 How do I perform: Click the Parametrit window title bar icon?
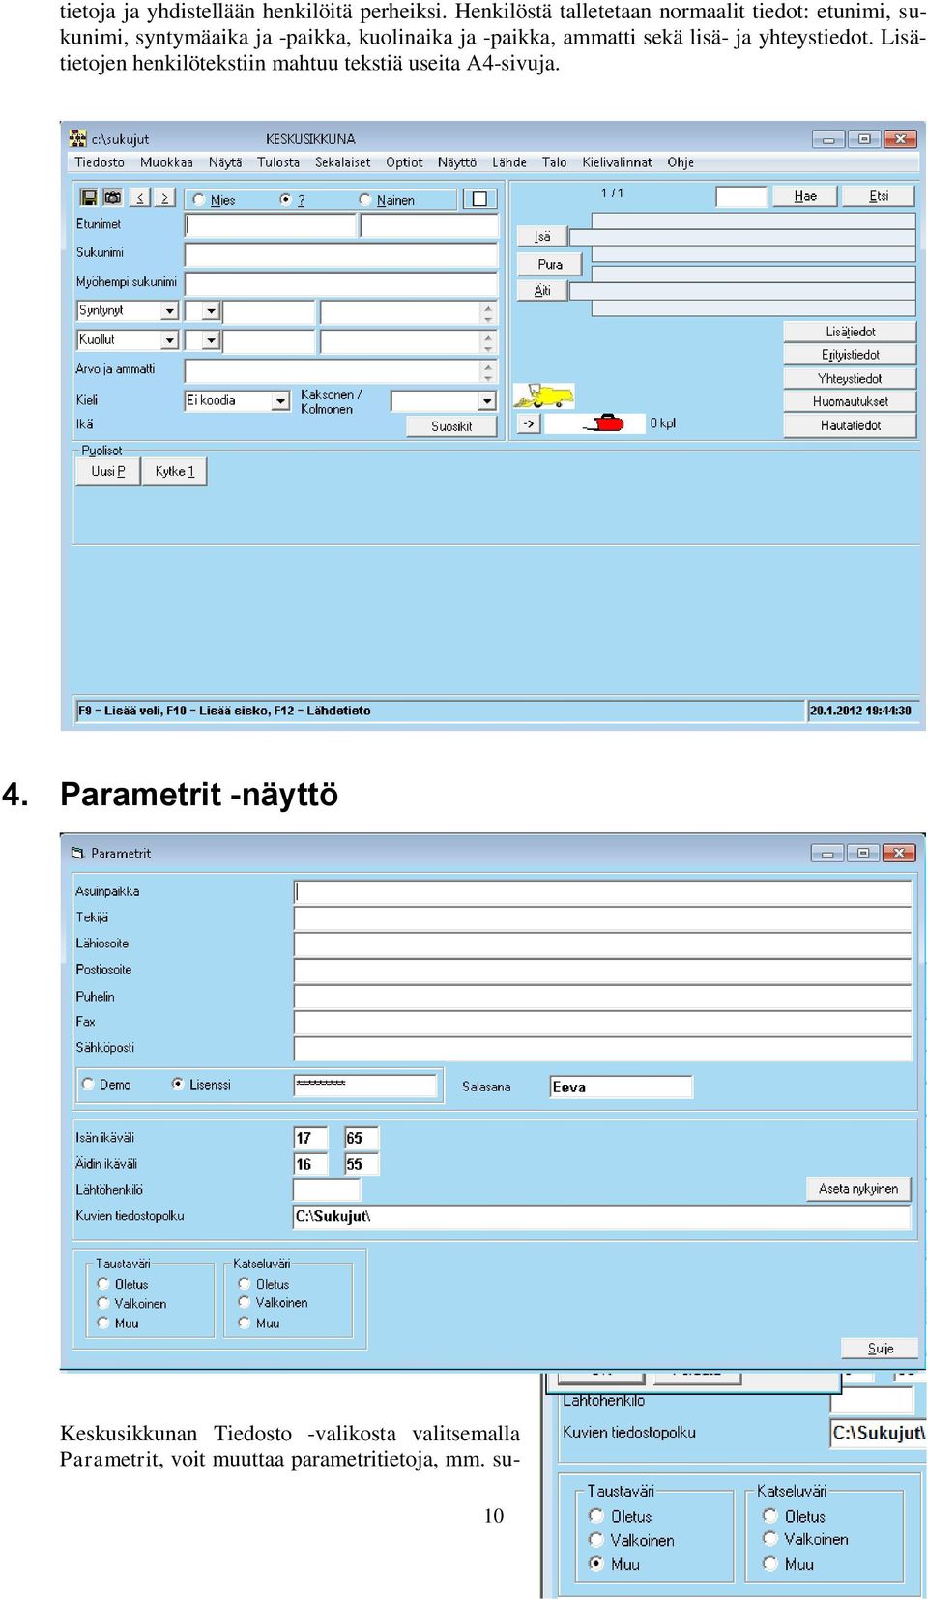click(77, 853)
